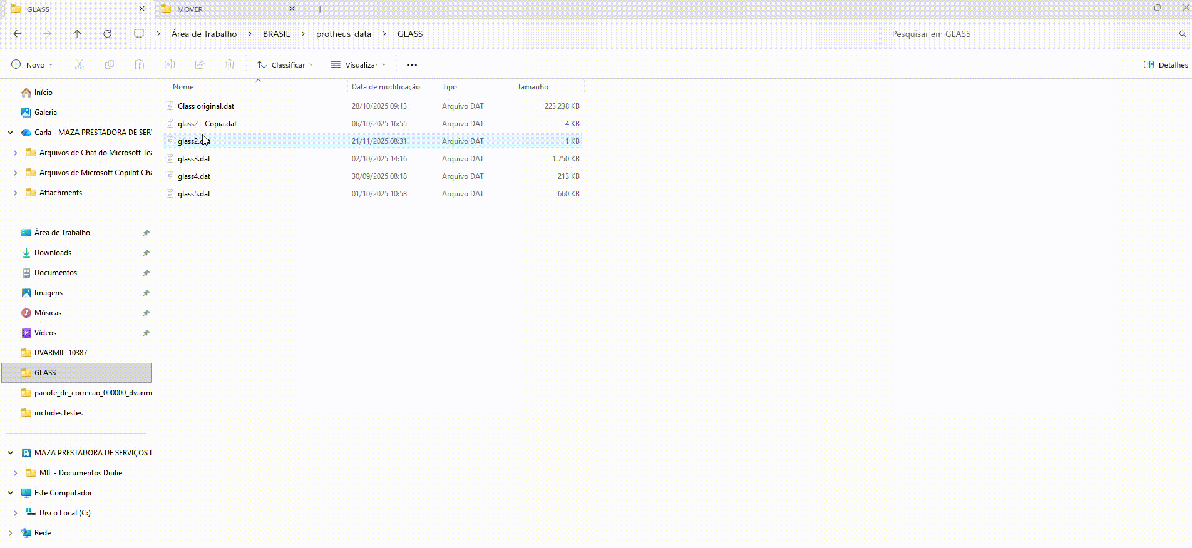Go back with the left arrow icon
Screen dimensions: 1192x548
[x=18, y=34]
